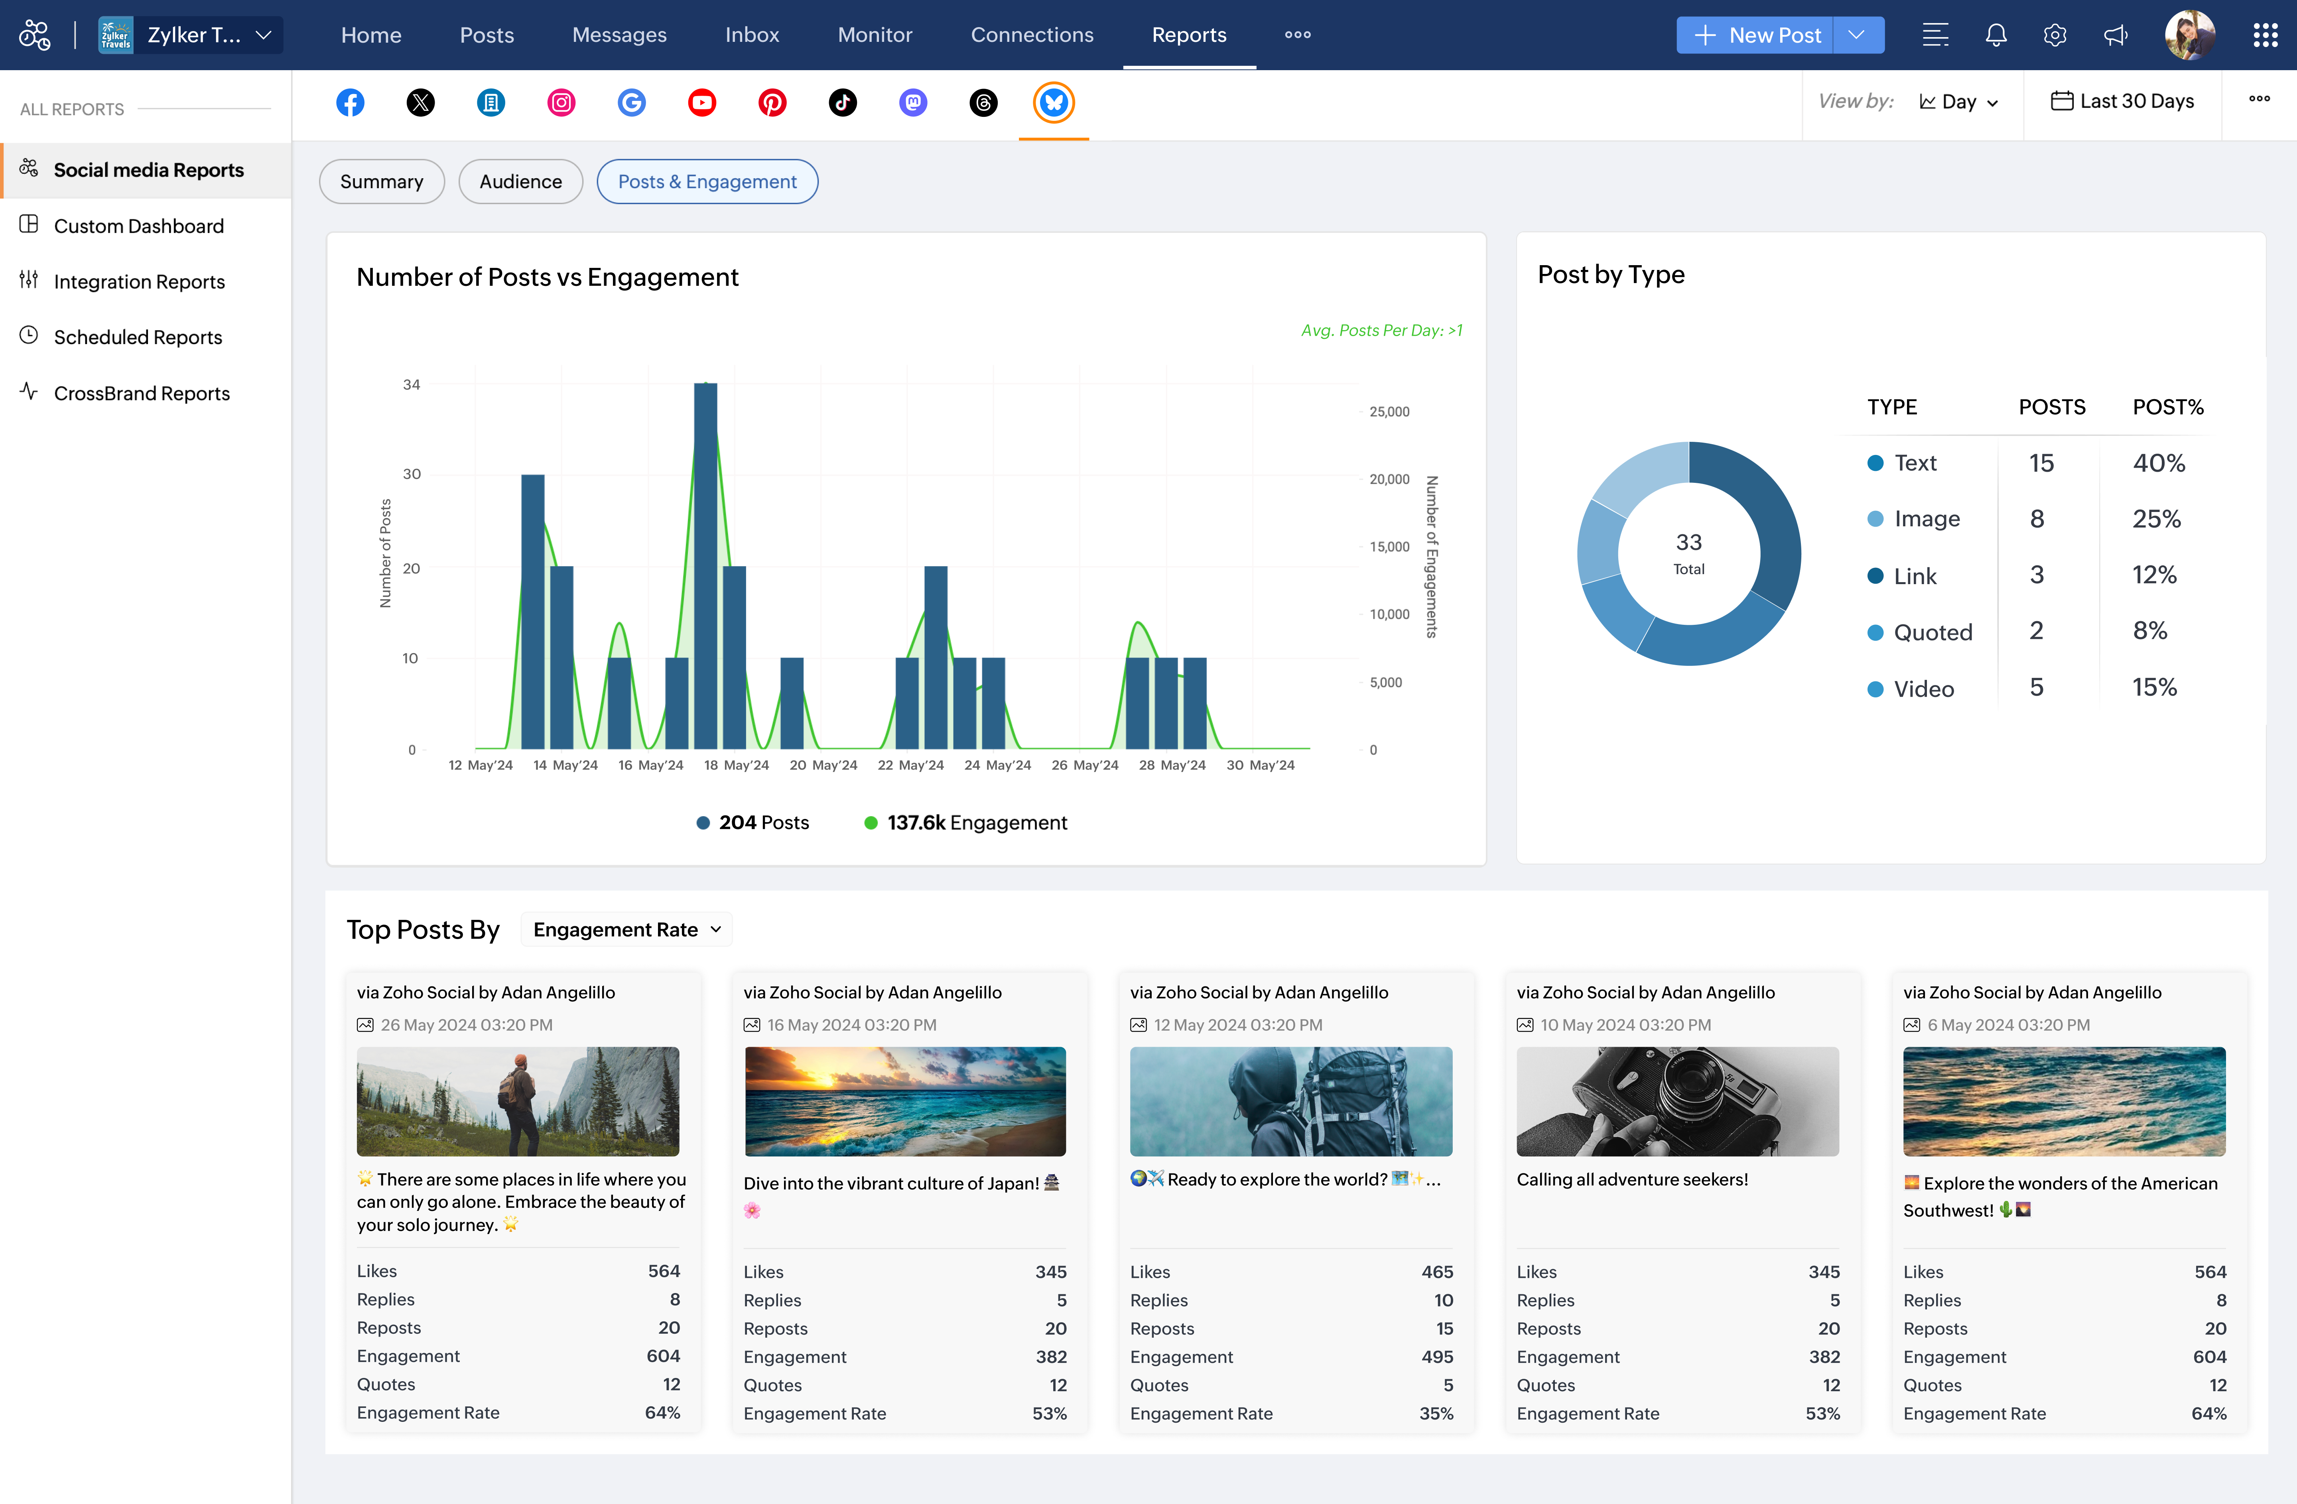Open the solo hiker post thumbnail
The height and width of the screenshot is (1504, 2297).
pos(518,1101)
